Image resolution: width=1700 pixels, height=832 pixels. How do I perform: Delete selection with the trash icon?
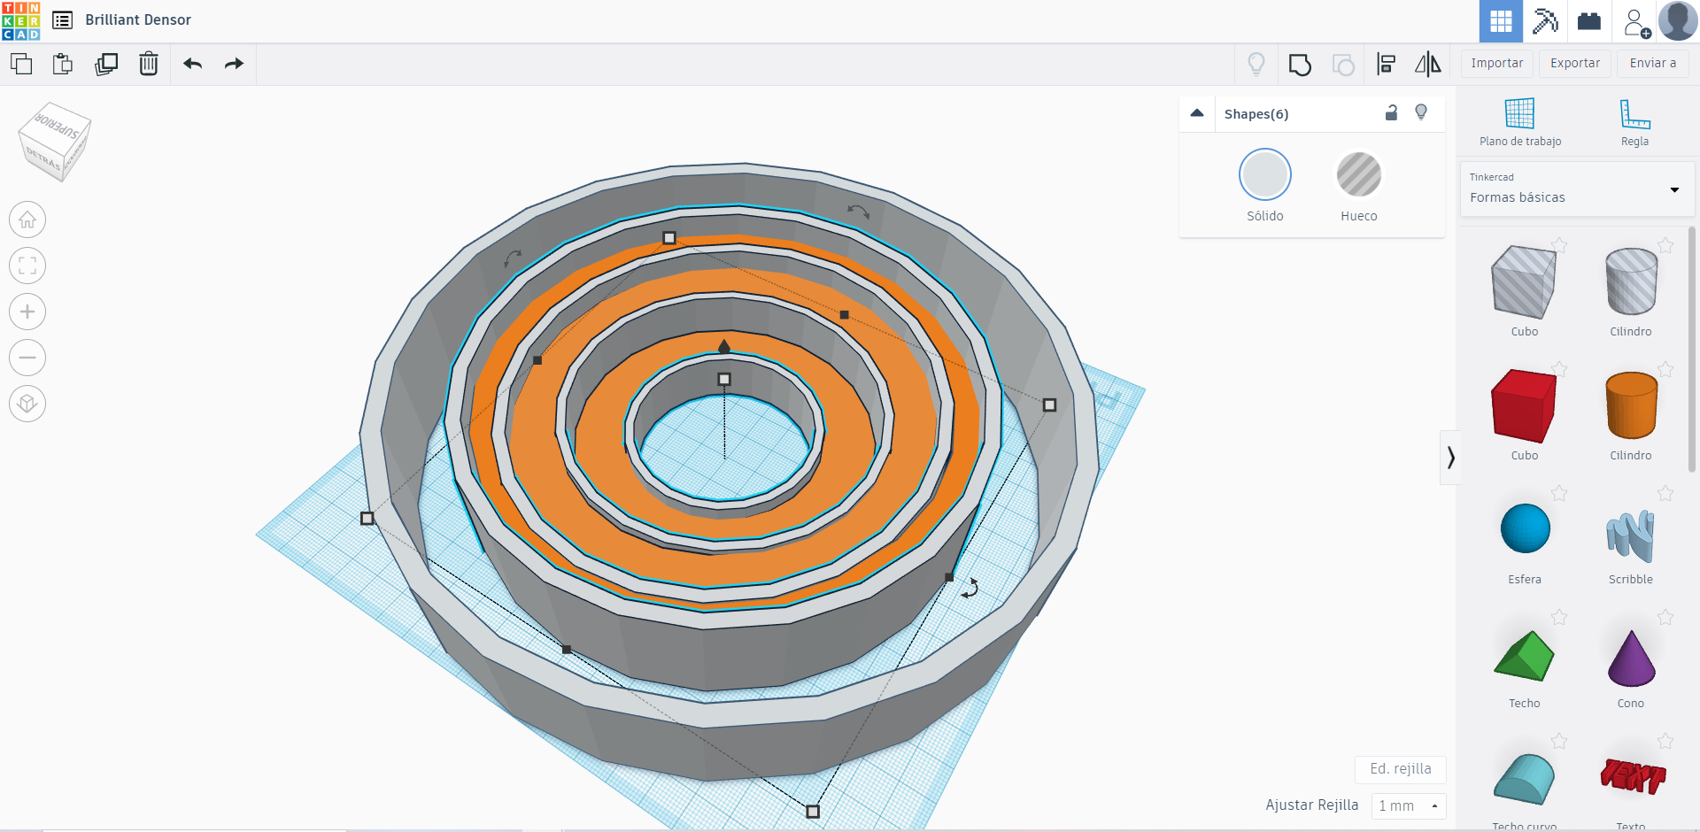tap(149, 64)
